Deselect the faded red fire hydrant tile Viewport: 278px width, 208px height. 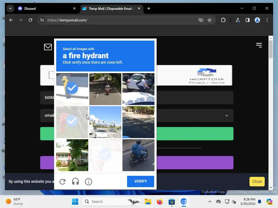72,122
